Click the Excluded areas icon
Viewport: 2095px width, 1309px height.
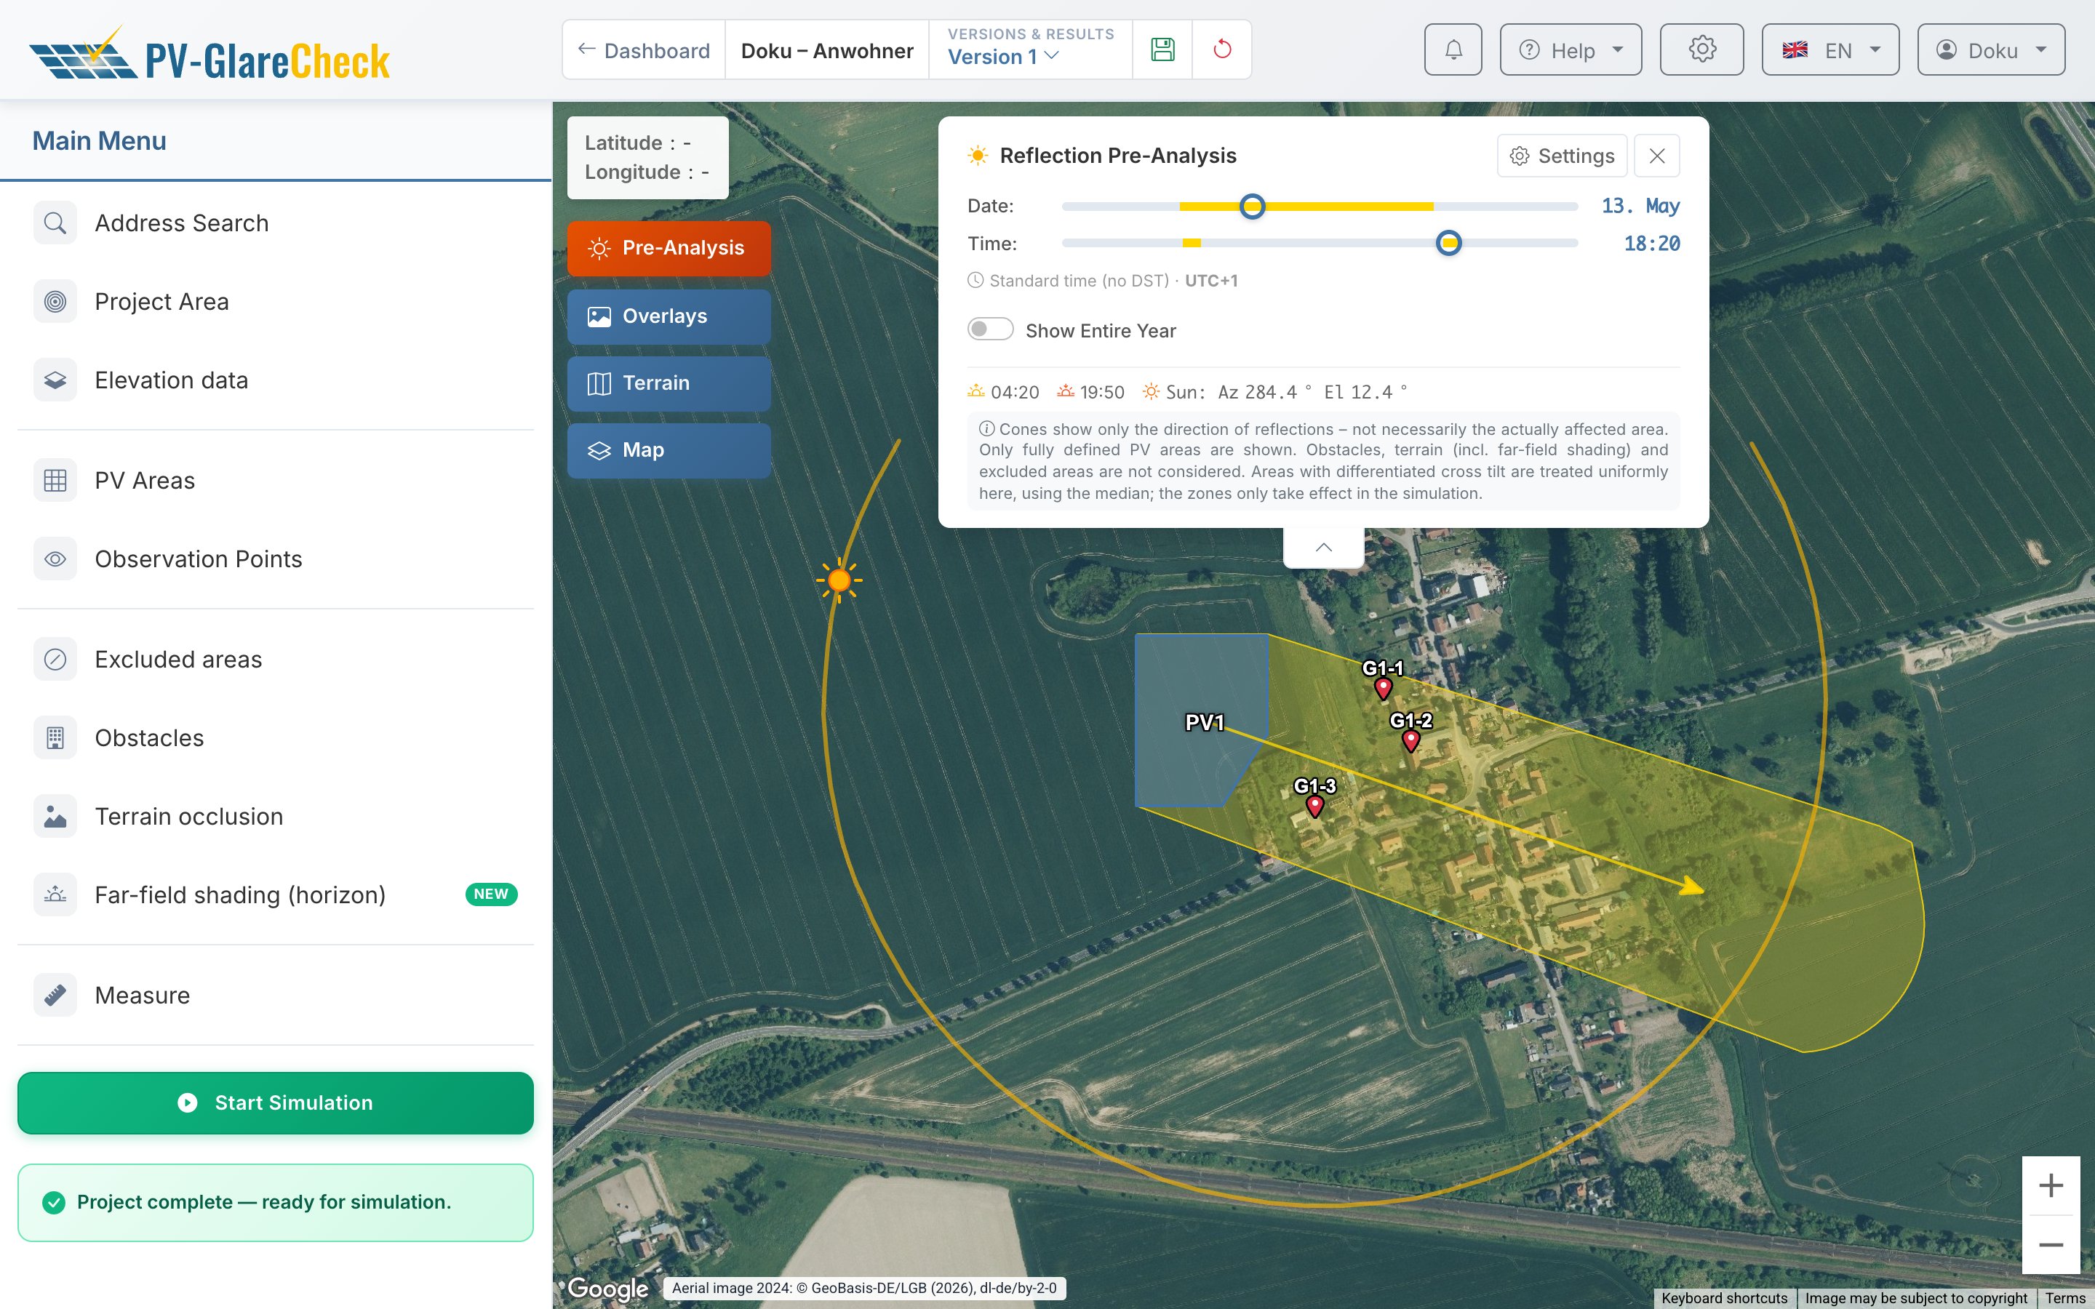55,660
